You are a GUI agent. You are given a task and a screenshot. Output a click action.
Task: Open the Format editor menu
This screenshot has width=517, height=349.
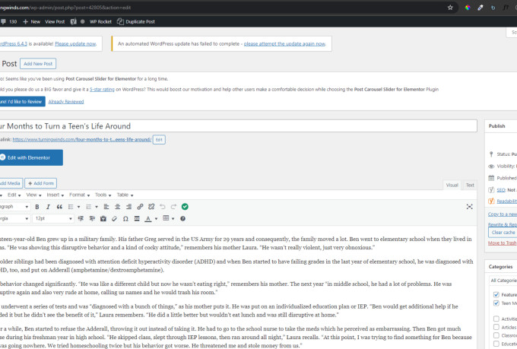tap(80, 195)
